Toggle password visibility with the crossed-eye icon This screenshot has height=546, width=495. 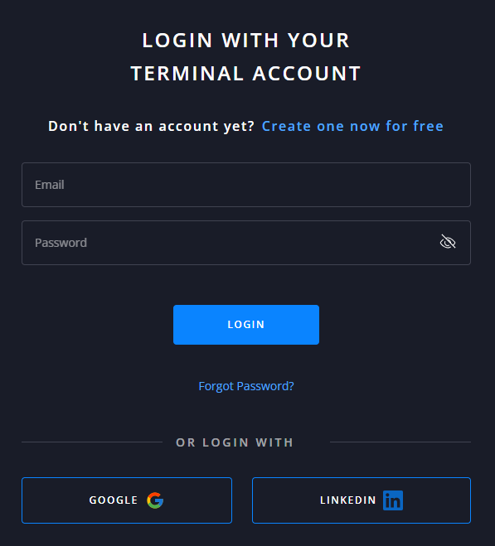pos(448,242)
